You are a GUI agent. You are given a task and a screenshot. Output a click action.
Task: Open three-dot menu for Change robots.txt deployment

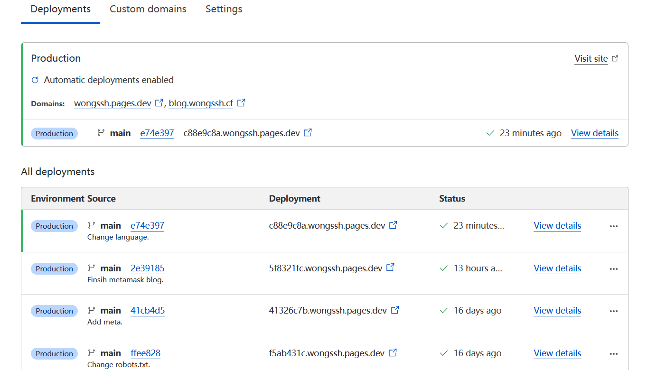click(x=613, y=354)
